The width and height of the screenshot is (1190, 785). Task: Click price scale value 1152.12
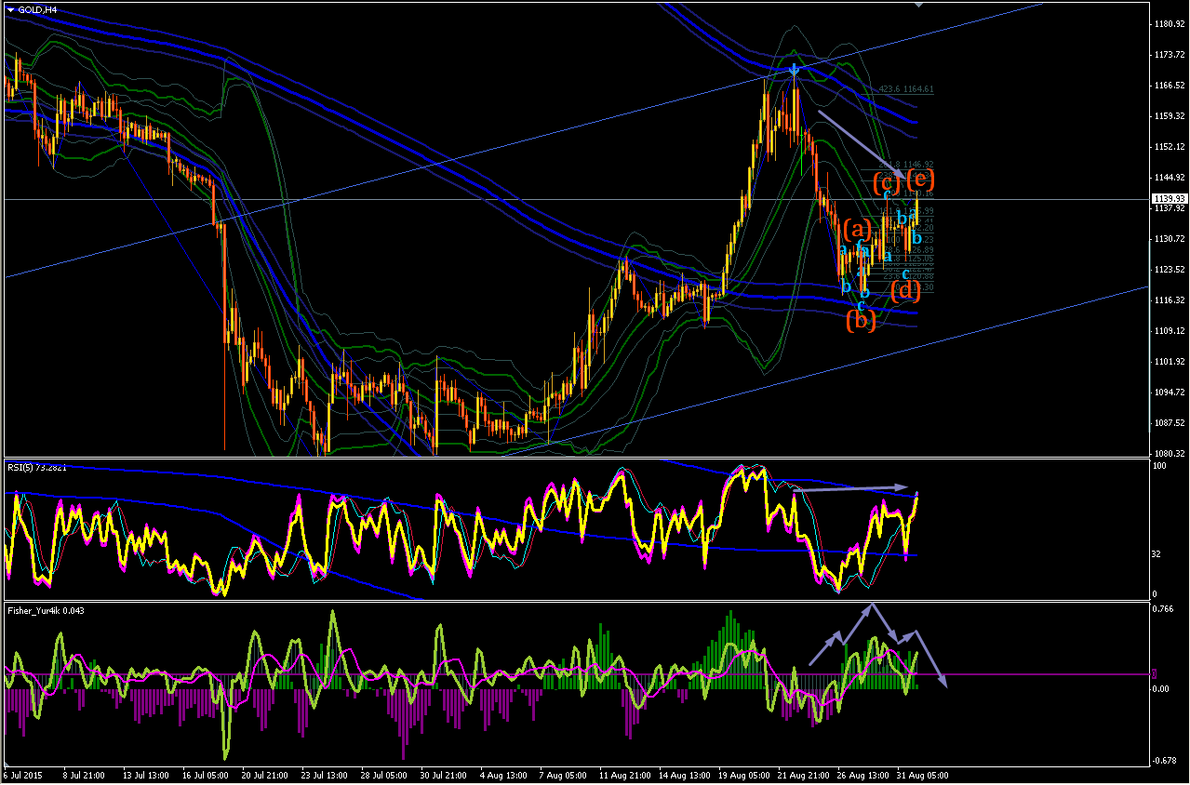point(1168,147)
